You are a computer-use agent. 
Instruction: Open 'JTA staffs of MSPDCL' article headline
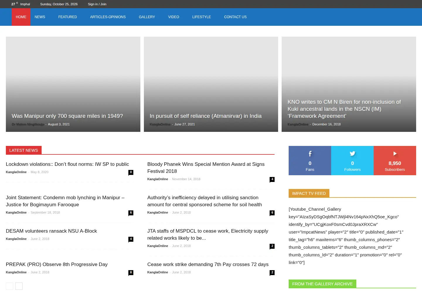(x=208, y=234)
